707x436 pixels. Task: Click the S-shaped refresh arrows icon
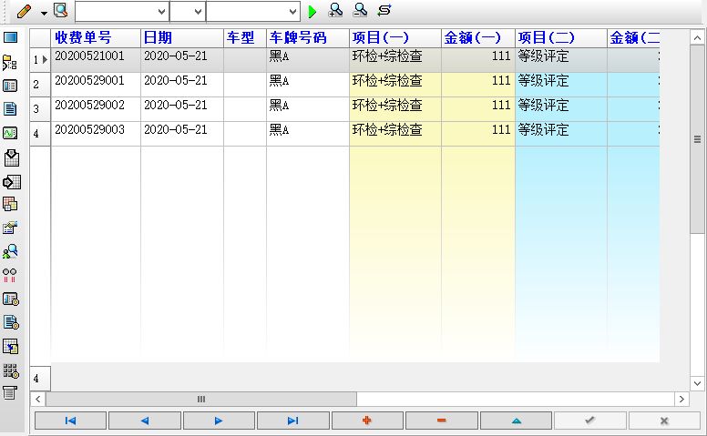(384, 10)
